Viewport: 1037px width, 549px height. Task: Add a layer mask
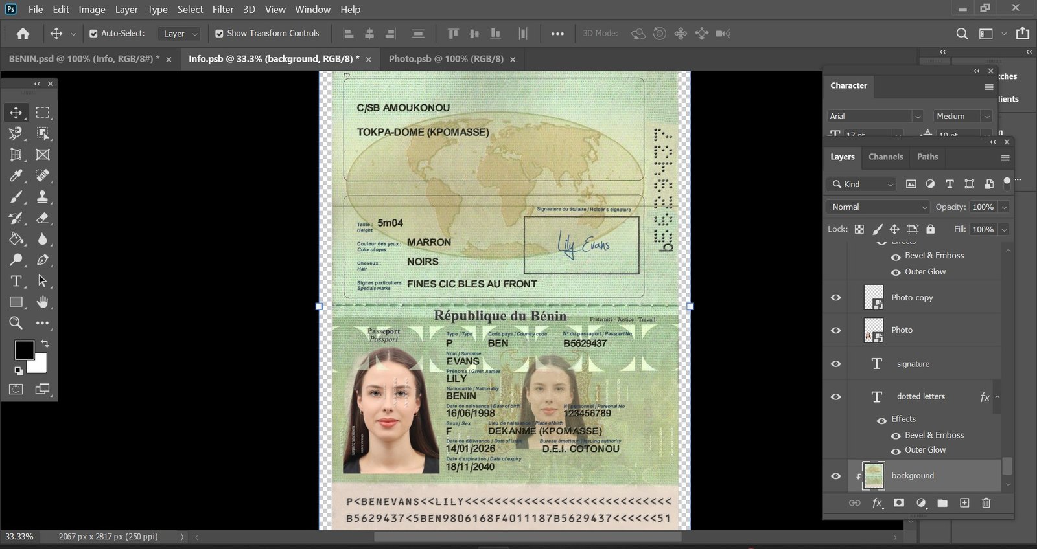point(899,503)
